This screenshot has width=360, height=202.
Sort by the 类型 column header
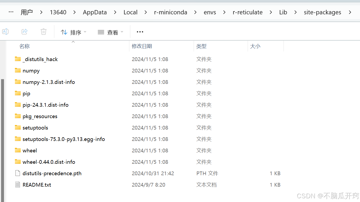click(x=201, y=46)
